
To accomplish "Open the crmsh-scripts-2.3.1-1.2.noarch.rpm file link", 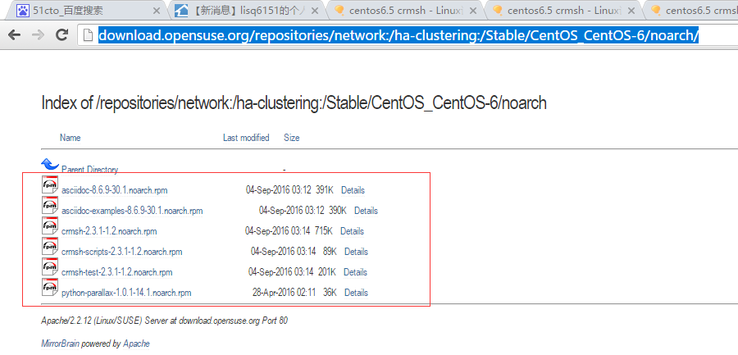I will click(122, 252).
